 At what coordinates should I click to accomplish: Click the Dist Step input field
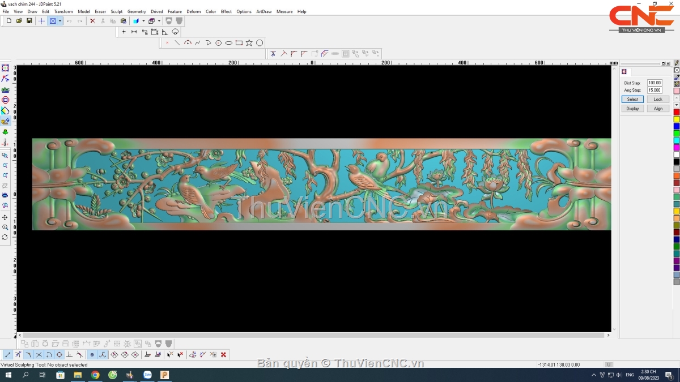tap(654, 83)
